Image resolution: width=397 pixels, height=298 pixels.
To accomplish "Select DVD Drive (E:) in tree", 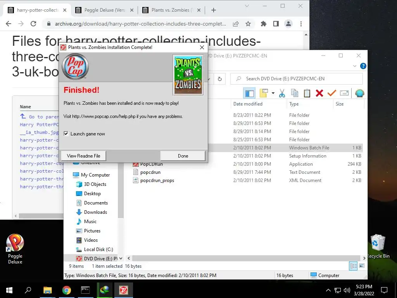I will [x=97, y=259].
